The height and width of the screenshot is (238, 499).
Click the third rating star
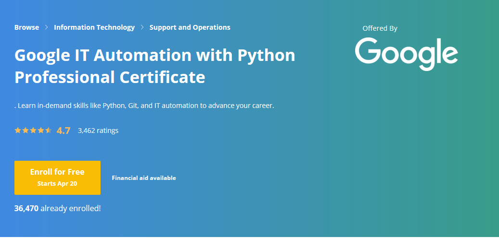pos(33,130)
